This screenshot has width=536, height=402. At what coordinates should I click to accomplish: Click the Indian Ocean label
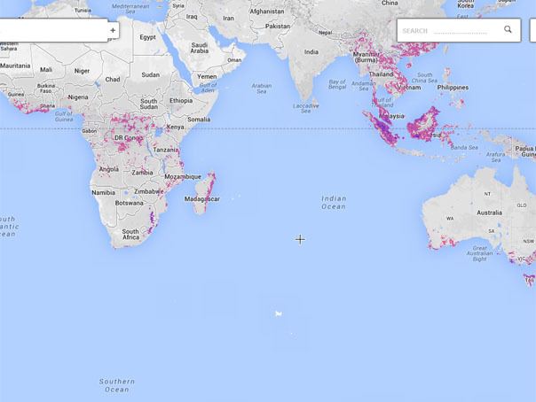(334, 202)
